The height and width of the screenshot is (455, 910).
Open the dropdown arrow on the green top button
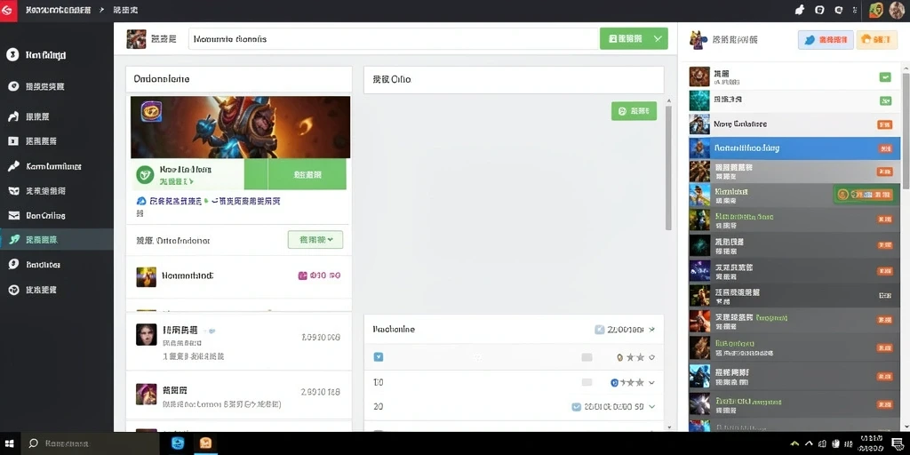[659, 39]
